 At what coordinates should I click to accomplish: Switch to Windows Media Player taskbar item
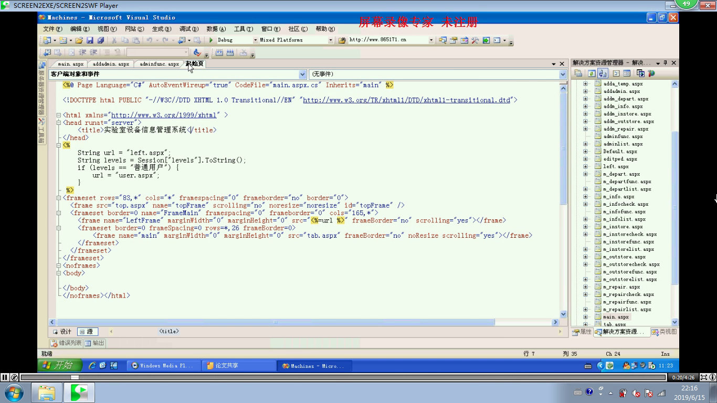tap(164, 366)
